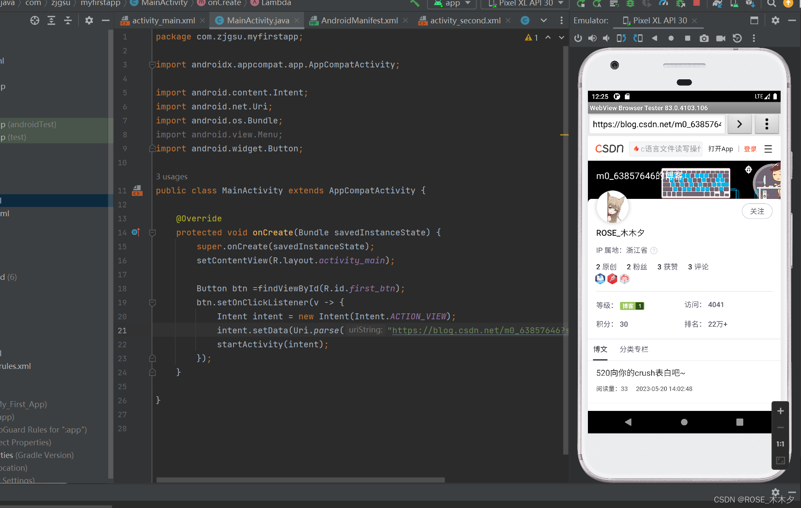Stop the running app with red square icon
This screenshot has width=801, height=508.
[697, 4]
